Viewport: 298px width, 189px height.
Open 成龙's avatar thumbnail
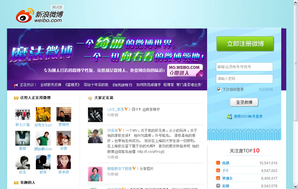click(x=23, y=162)
